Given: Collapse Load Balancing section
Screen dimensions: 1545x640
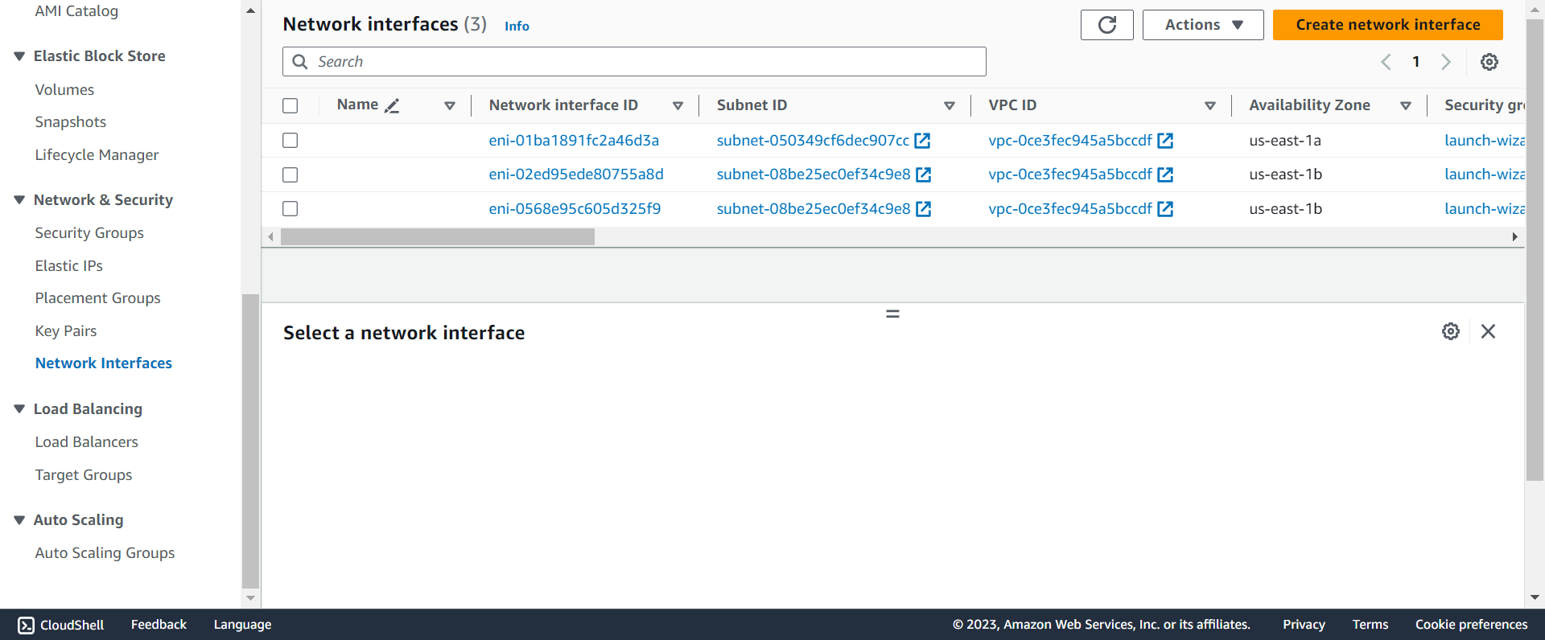Looking at the screenshot, I should click(x=19, y=409).
